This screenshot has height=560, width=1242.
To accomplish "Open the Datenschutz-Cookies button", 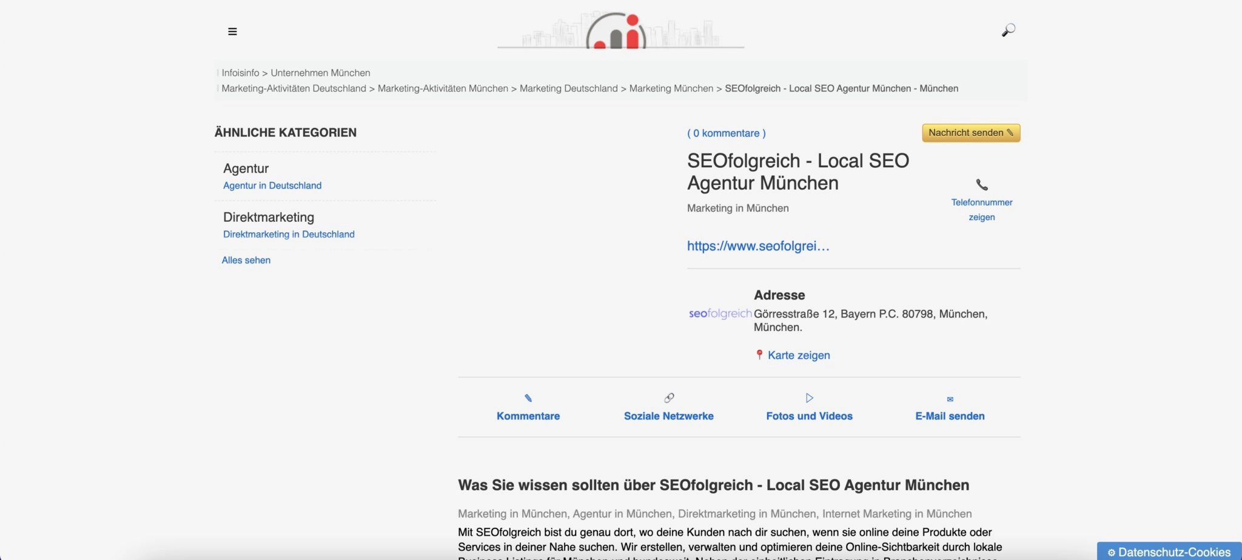I will [x=1169, y=552].
